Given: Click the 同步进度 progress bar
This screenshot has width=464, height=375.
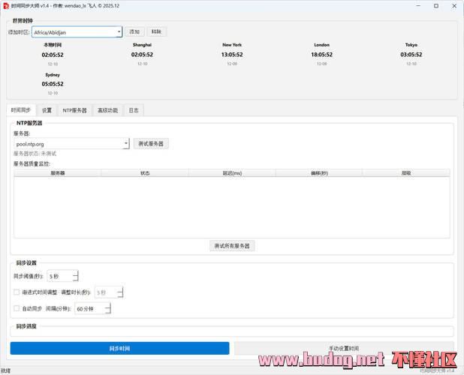Looking at the screenshot, I should click(x=232, y=331).
